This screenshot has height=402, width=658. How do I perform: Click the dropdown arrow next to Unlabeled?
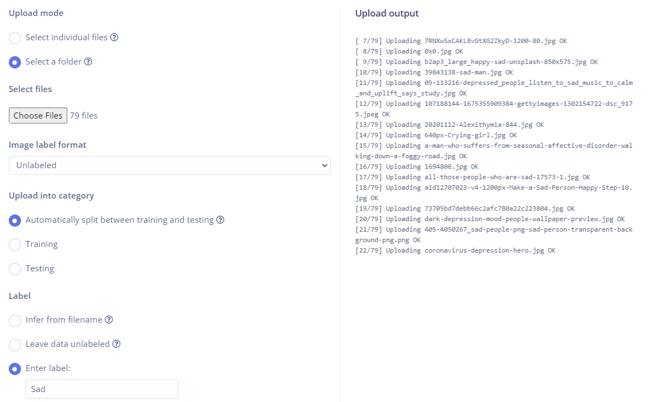[x=324, y=165]
